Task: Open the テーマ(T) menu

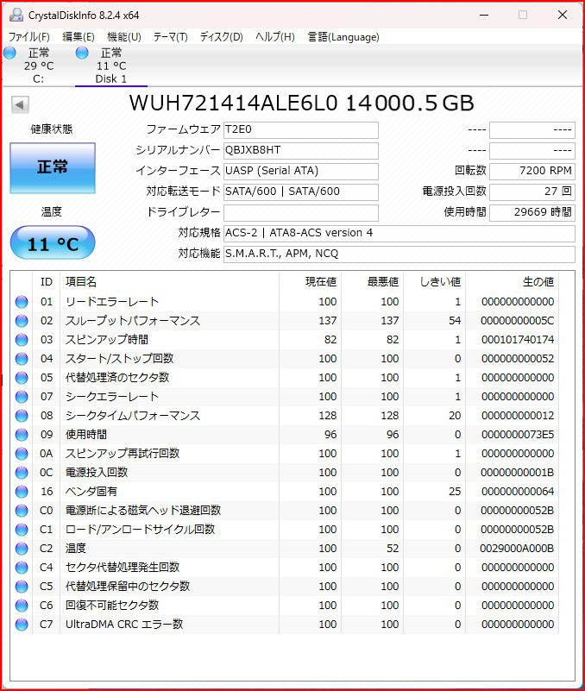Action: coord(170,37)
